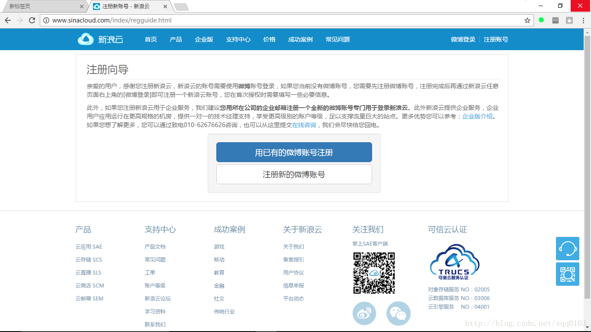Open 常见问题 in the footer support list
The height and width of the screenshot is (332, 591).
pos(155,260)
